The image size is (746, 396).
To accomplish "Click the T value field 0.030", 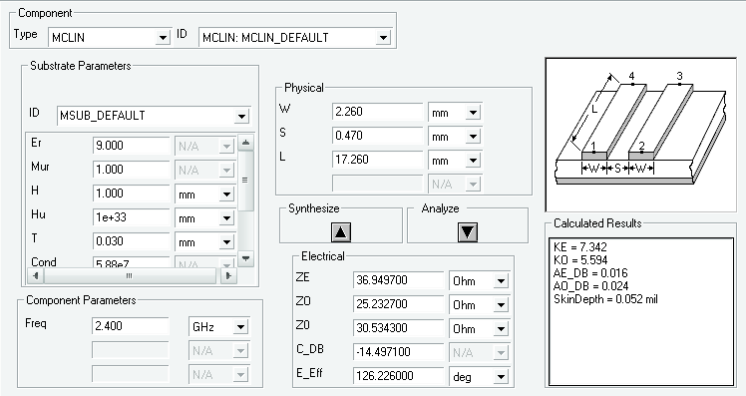I will (132, 241).
